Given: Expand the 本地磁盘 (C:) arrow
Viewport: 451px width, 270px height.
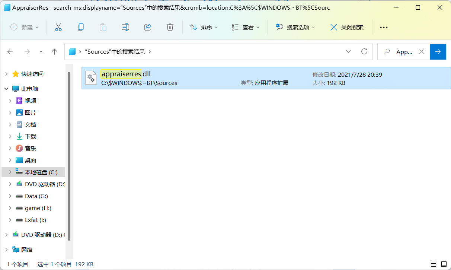Looking at the screenshot, I should coord(10,172).
